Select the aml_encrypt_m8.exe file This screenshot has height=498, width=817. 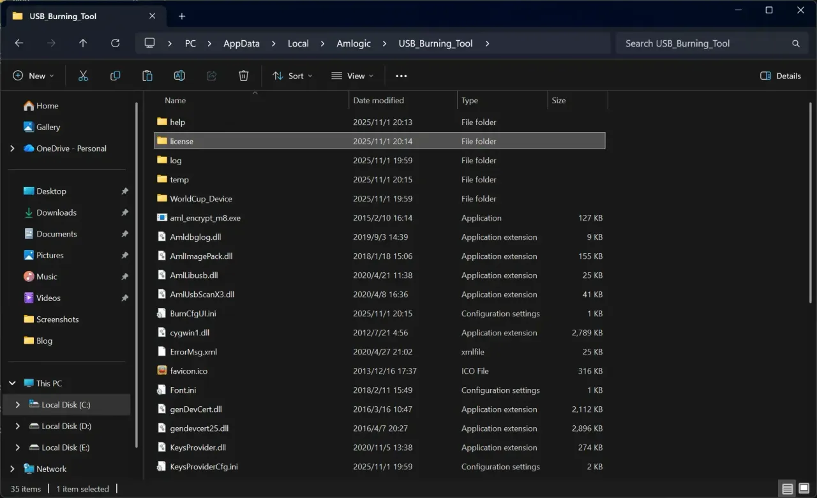(380, 217)
